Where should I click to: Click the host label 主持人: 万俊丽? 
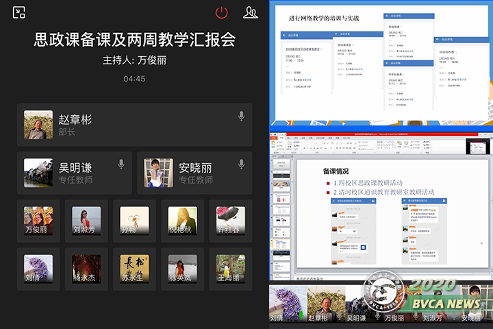(x=135, y=60)
